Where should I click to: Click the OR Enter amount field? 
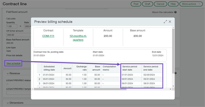point(18,35)
